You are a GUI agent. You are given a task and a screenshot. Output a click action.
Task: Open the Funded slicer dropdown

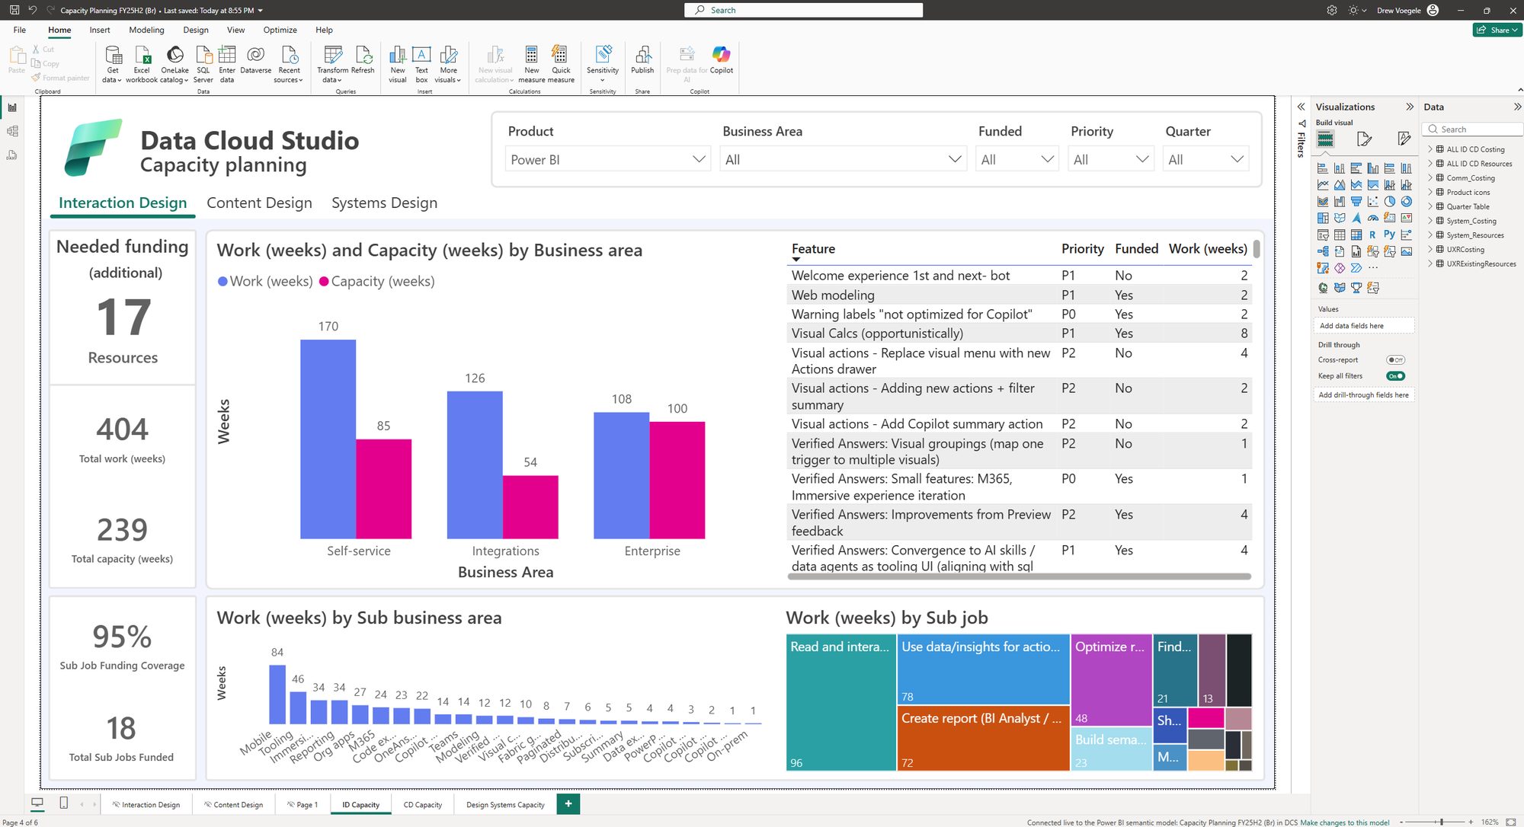1017,159
